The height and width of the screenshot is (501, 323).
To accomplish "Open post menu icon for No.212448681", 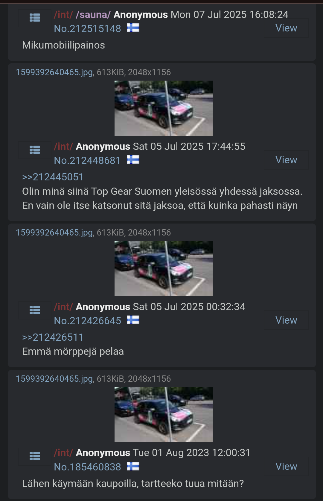I will tap(35, 150).
